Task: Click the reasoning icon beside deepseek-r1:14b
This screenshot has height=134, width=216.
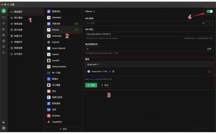Action: pyautogui.click(x=110, y=71)
